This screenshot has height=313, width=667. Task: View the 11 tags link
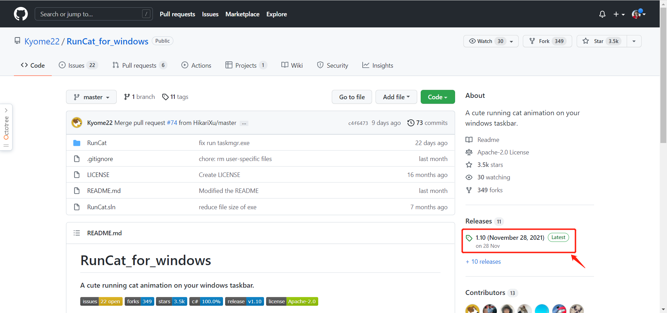coord(175,97)
